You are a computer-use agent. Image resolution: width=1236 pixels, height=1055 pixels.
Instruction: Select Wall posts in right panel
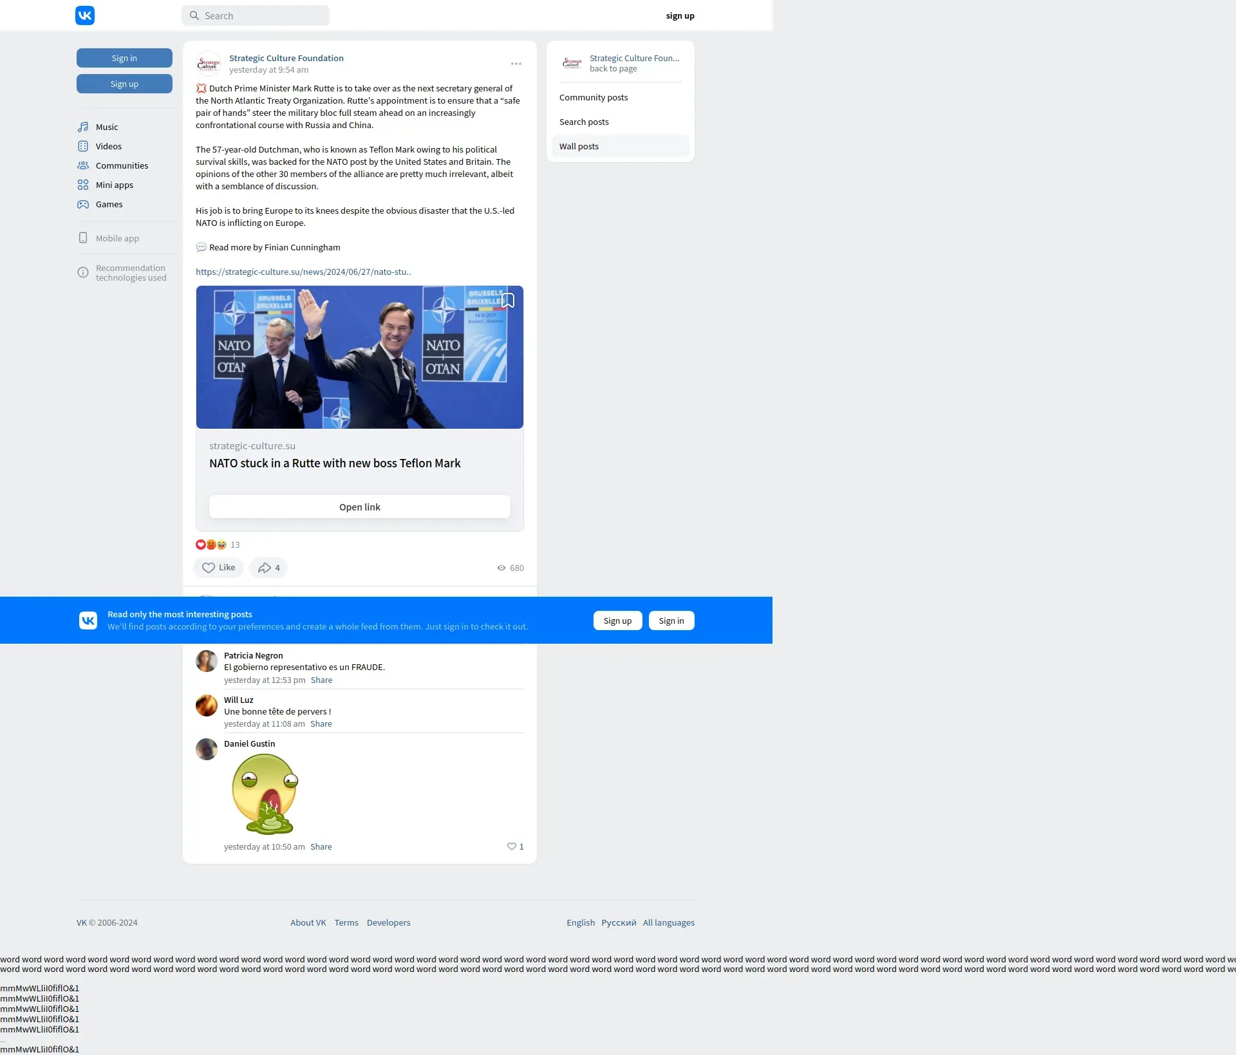pos(579,146)
